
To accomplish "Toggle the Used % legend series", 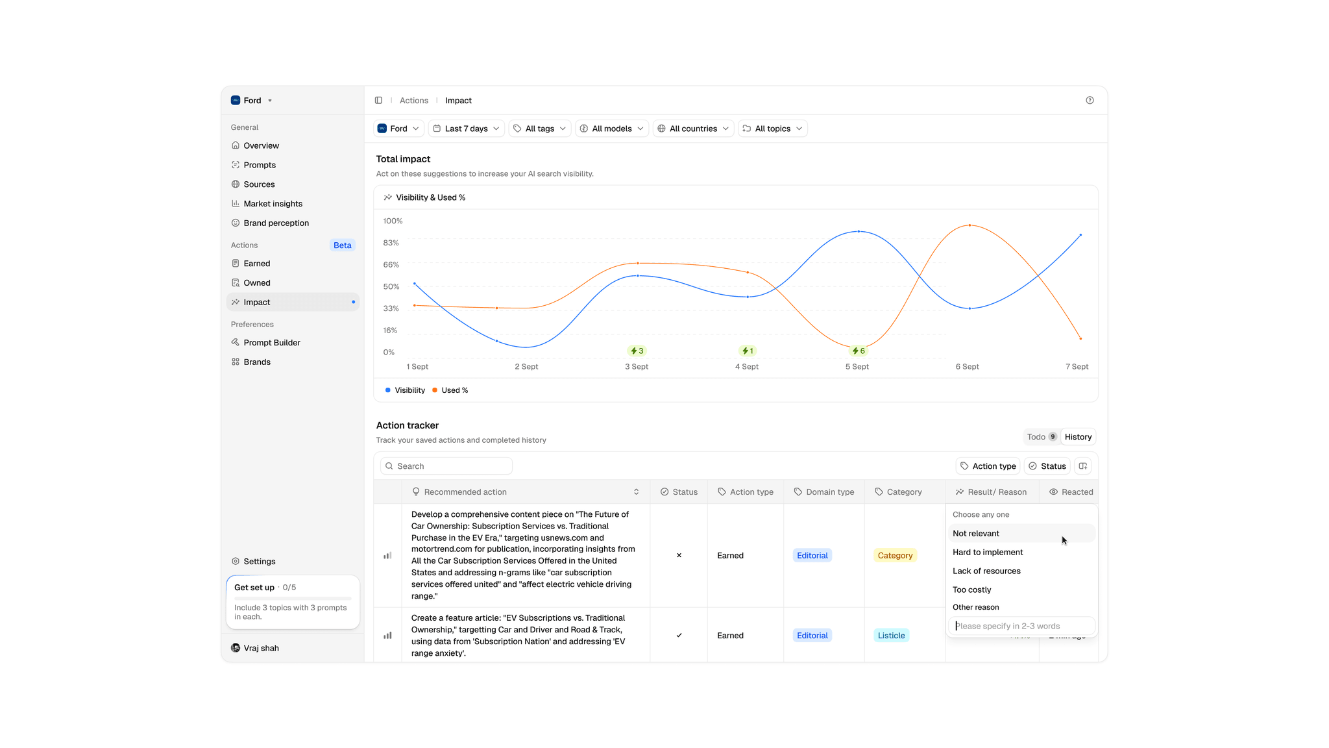I will 450,390.
